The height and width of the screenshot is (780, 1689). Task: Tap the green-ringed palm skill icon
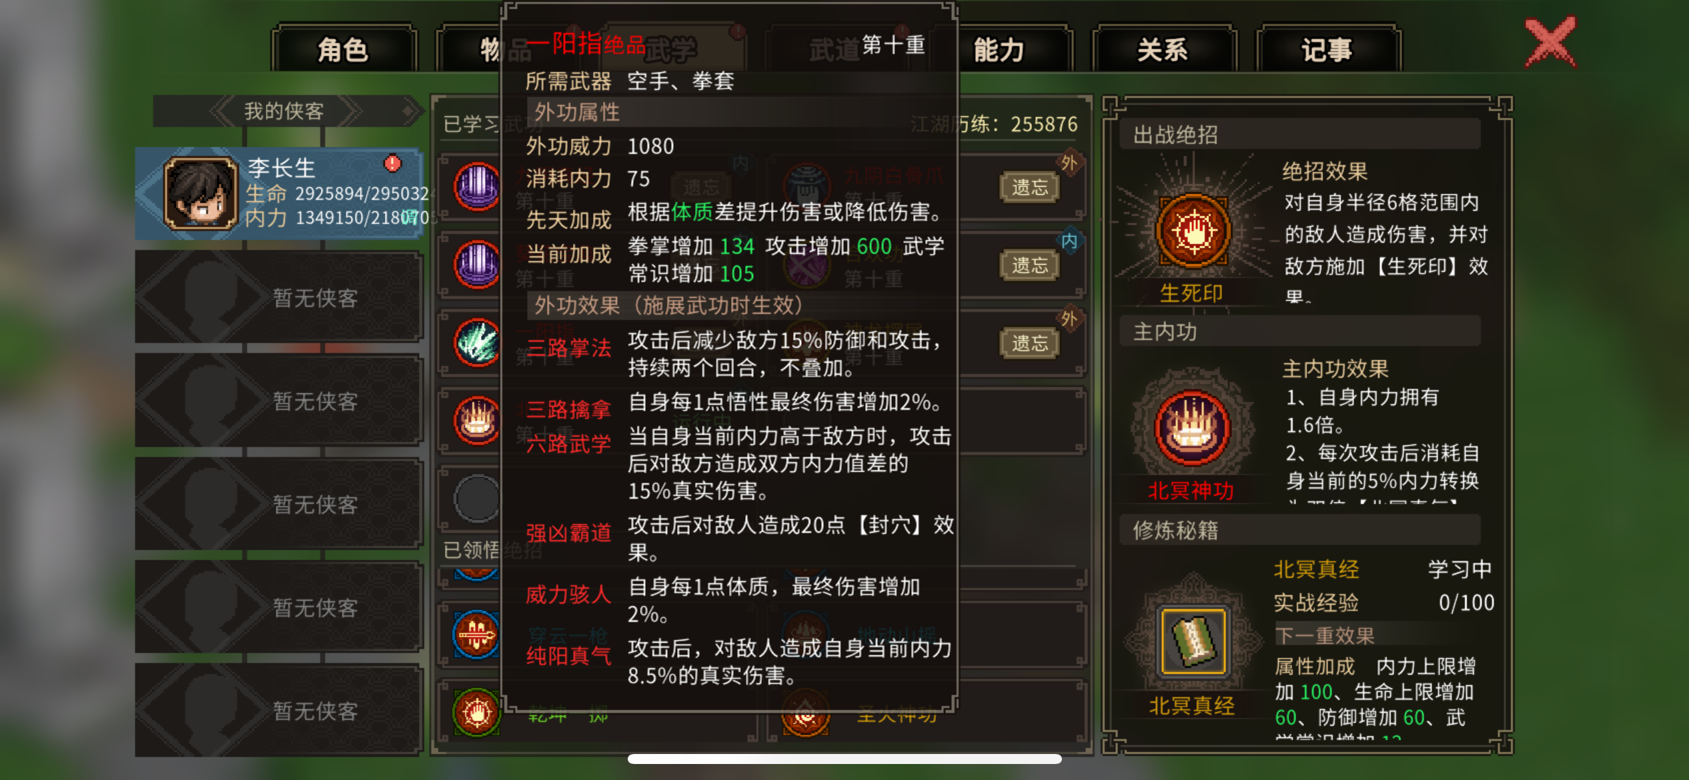tap(476, 712)
